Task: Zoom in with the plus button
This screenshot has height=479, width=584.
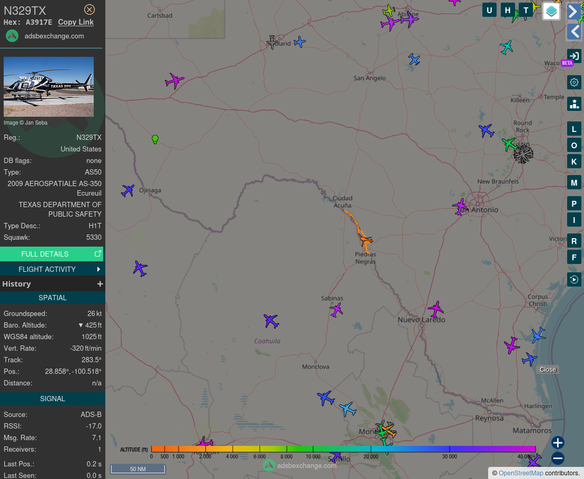Action: (x=558, y=443)
